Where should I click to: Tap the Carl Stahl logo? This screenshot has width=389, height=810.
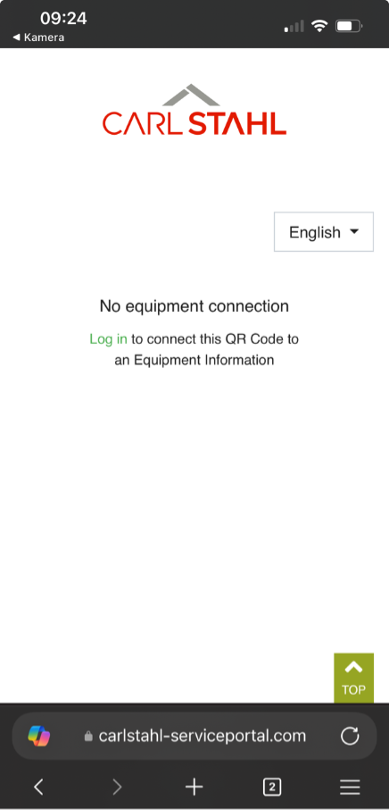pos(194,110)
